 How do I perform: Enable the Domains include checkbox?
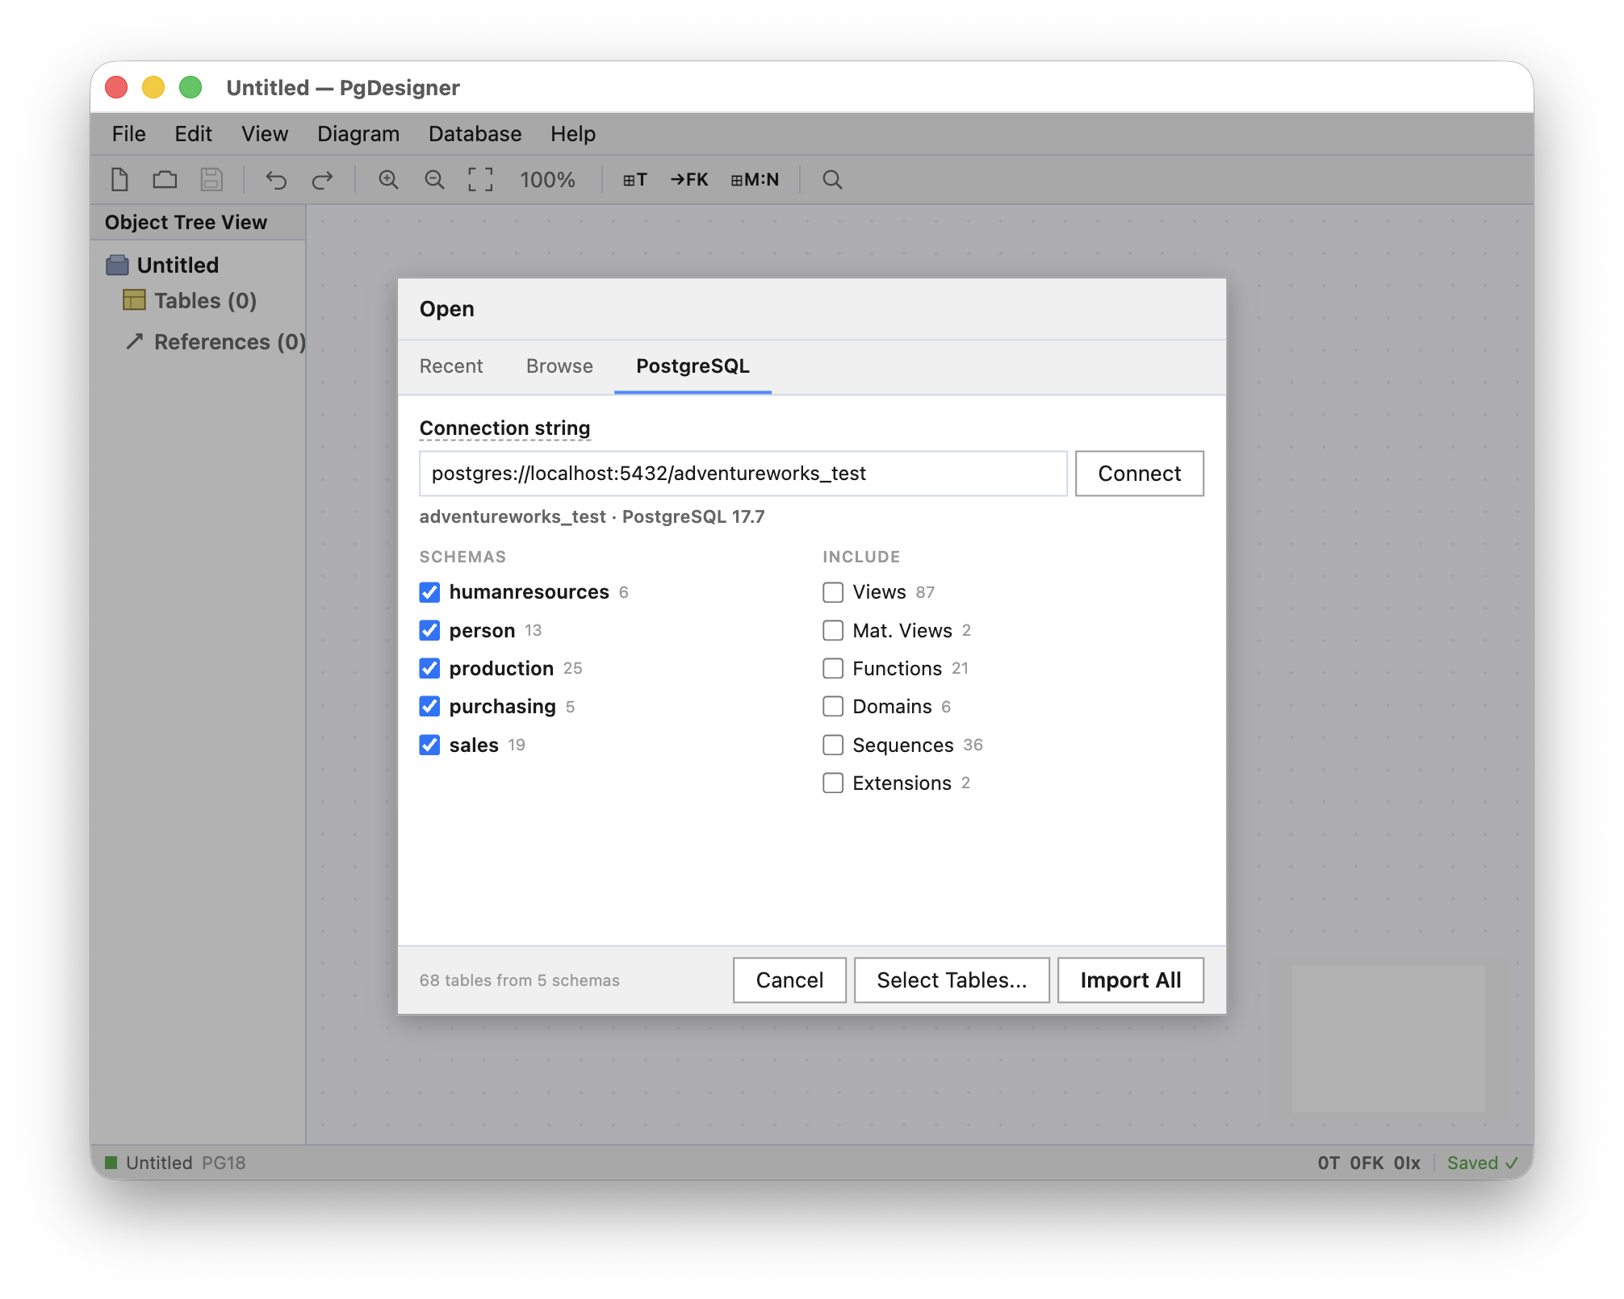click(833, 707)
